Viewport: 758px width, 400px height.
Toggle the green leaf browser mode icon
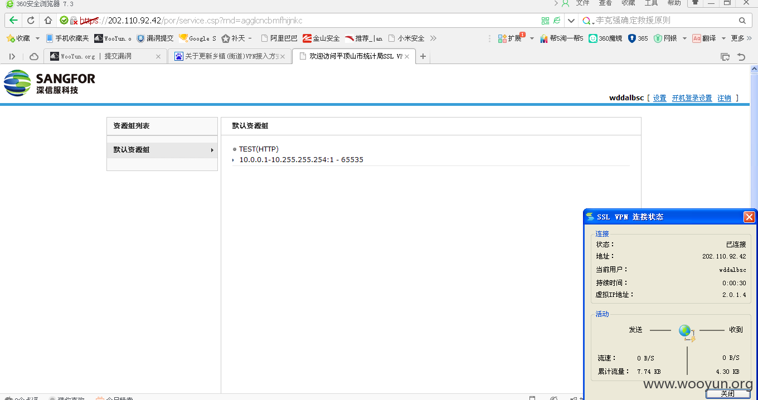click(557, 21)
